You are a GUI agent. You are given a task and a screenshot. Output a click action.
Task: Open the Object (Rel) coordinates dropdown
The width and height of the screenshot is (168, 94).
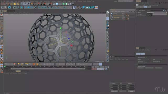pos(114,91)
